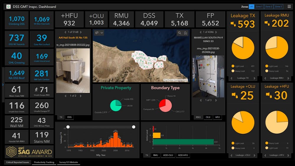Screen dimensions: 295x166
Task: Advance Leakage TX panel with right arrow
Action: point(255,78)
